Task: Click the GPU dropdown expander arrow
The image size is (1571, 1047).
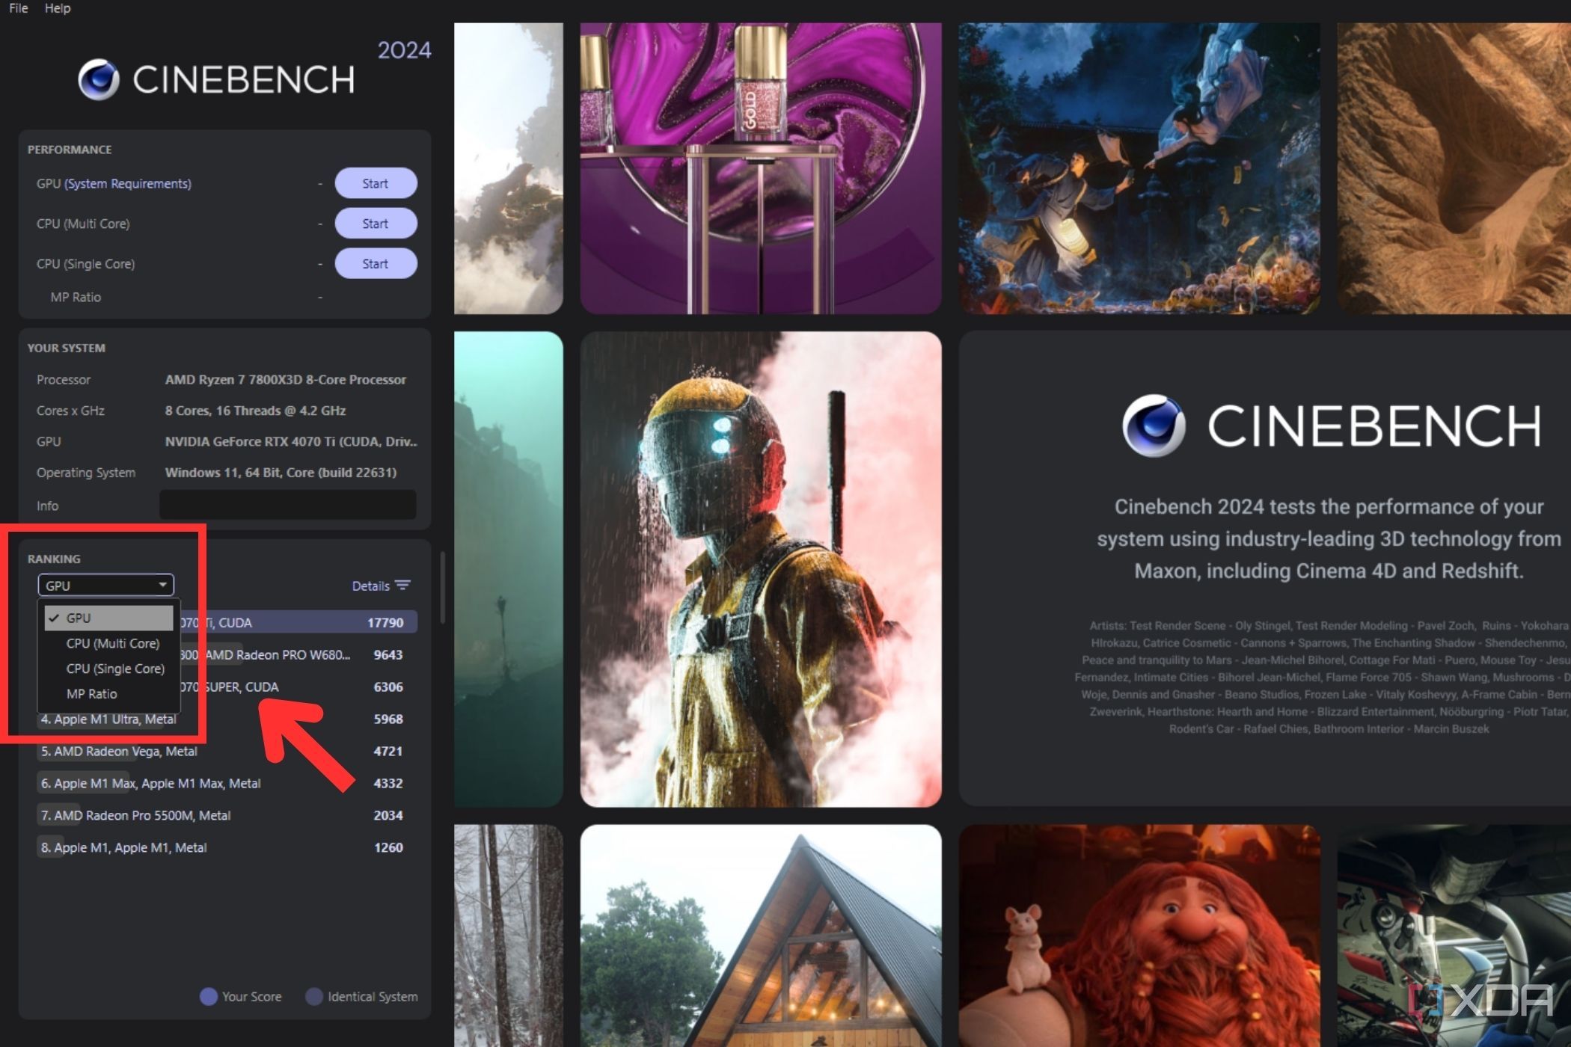Action: (164, 584)
